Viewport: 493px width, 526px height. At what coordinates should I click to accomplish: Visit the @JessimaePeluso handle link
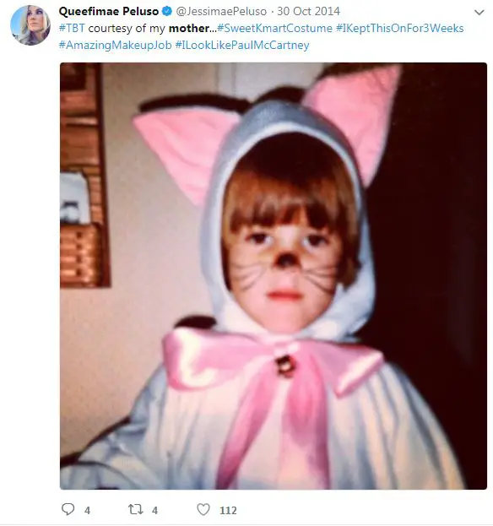pyautogui.click(x=221, y=12)
